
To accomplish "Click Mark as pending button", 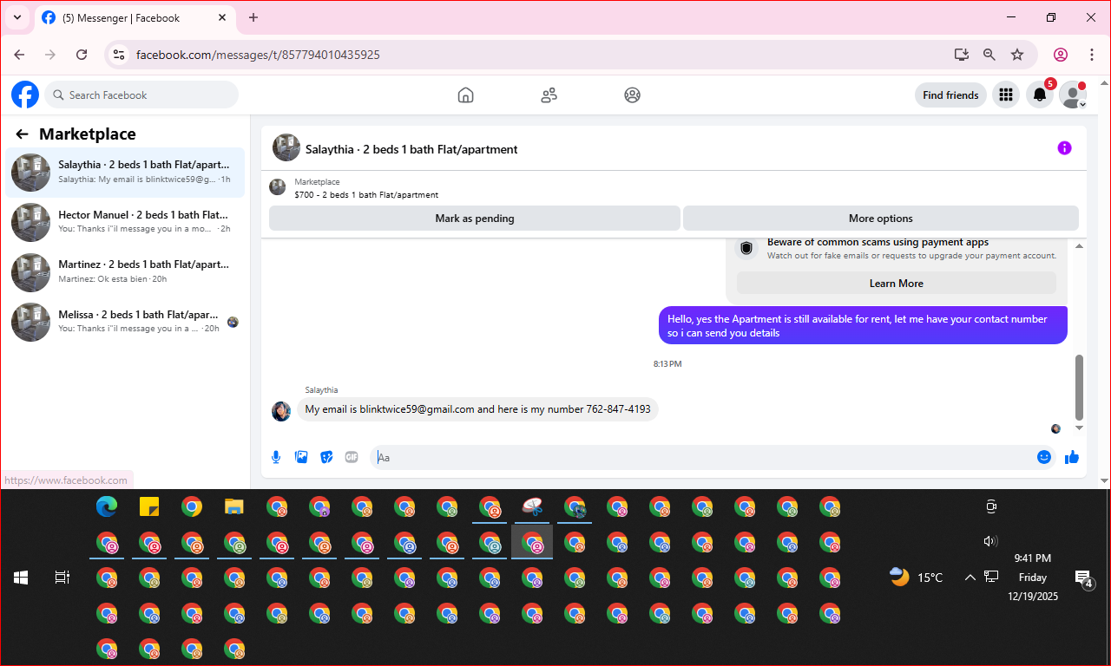I will 475,219.
